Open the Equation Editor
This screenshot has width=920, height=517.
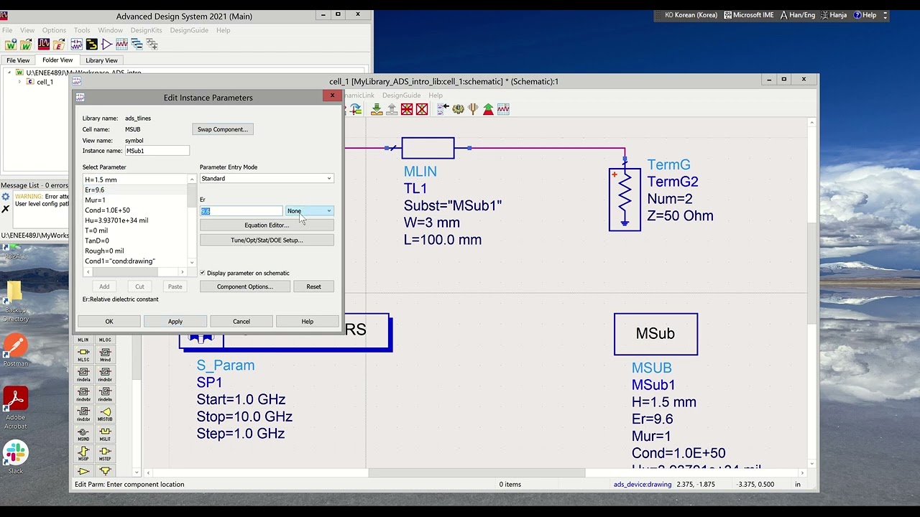pos(267,225)
